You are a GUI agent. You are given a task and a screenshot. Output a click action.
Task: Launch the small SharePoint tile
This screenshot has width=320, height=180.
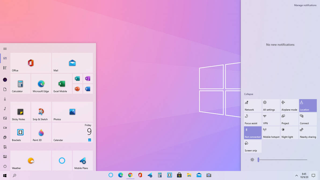(77, 78)
